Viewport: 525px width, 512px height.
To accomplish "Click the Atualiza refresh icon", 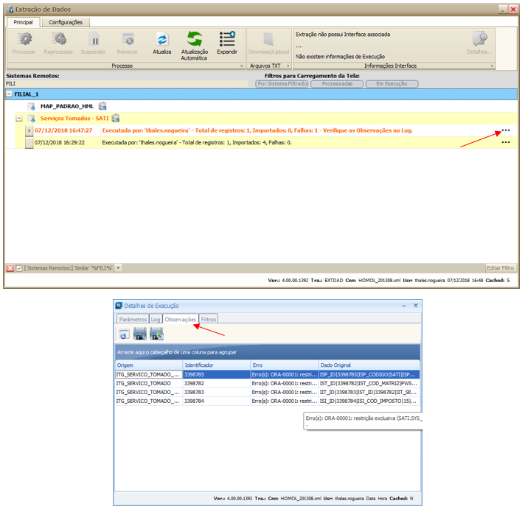I will click(x=162, y=39).
